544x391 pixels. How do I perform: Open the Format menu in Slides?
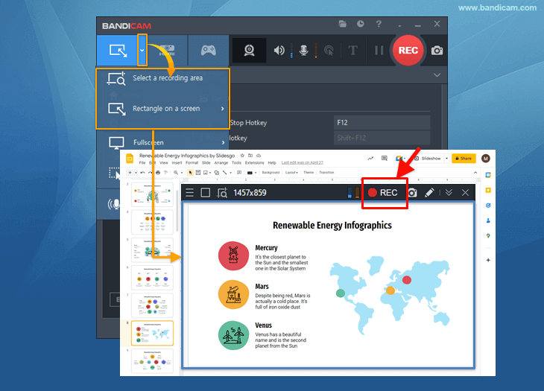point(192,162)
